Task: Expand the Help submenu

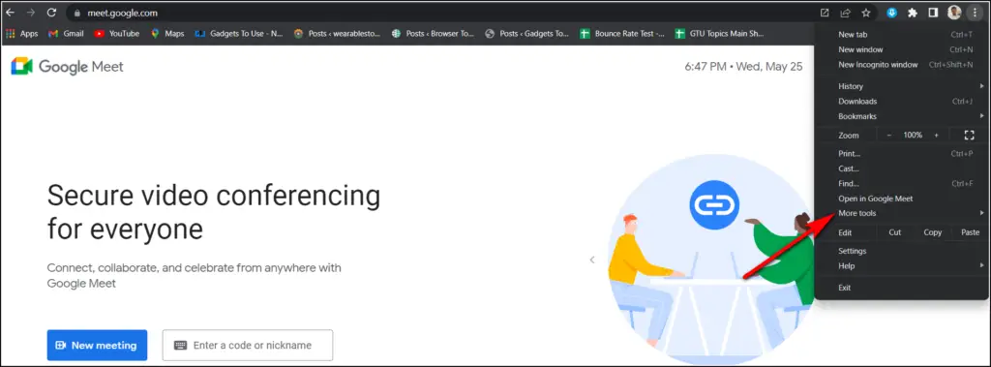Action: click(x=901, y=265)
